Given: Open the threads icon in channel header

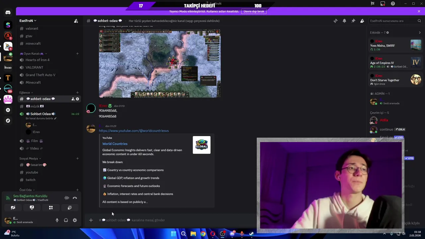Looking at the screenshot, I should pos(335,21).
